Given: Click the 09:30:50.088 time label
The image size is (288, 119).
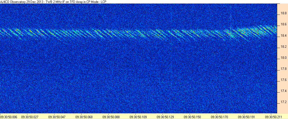Looking at the screenshot, I should point(111,117).
